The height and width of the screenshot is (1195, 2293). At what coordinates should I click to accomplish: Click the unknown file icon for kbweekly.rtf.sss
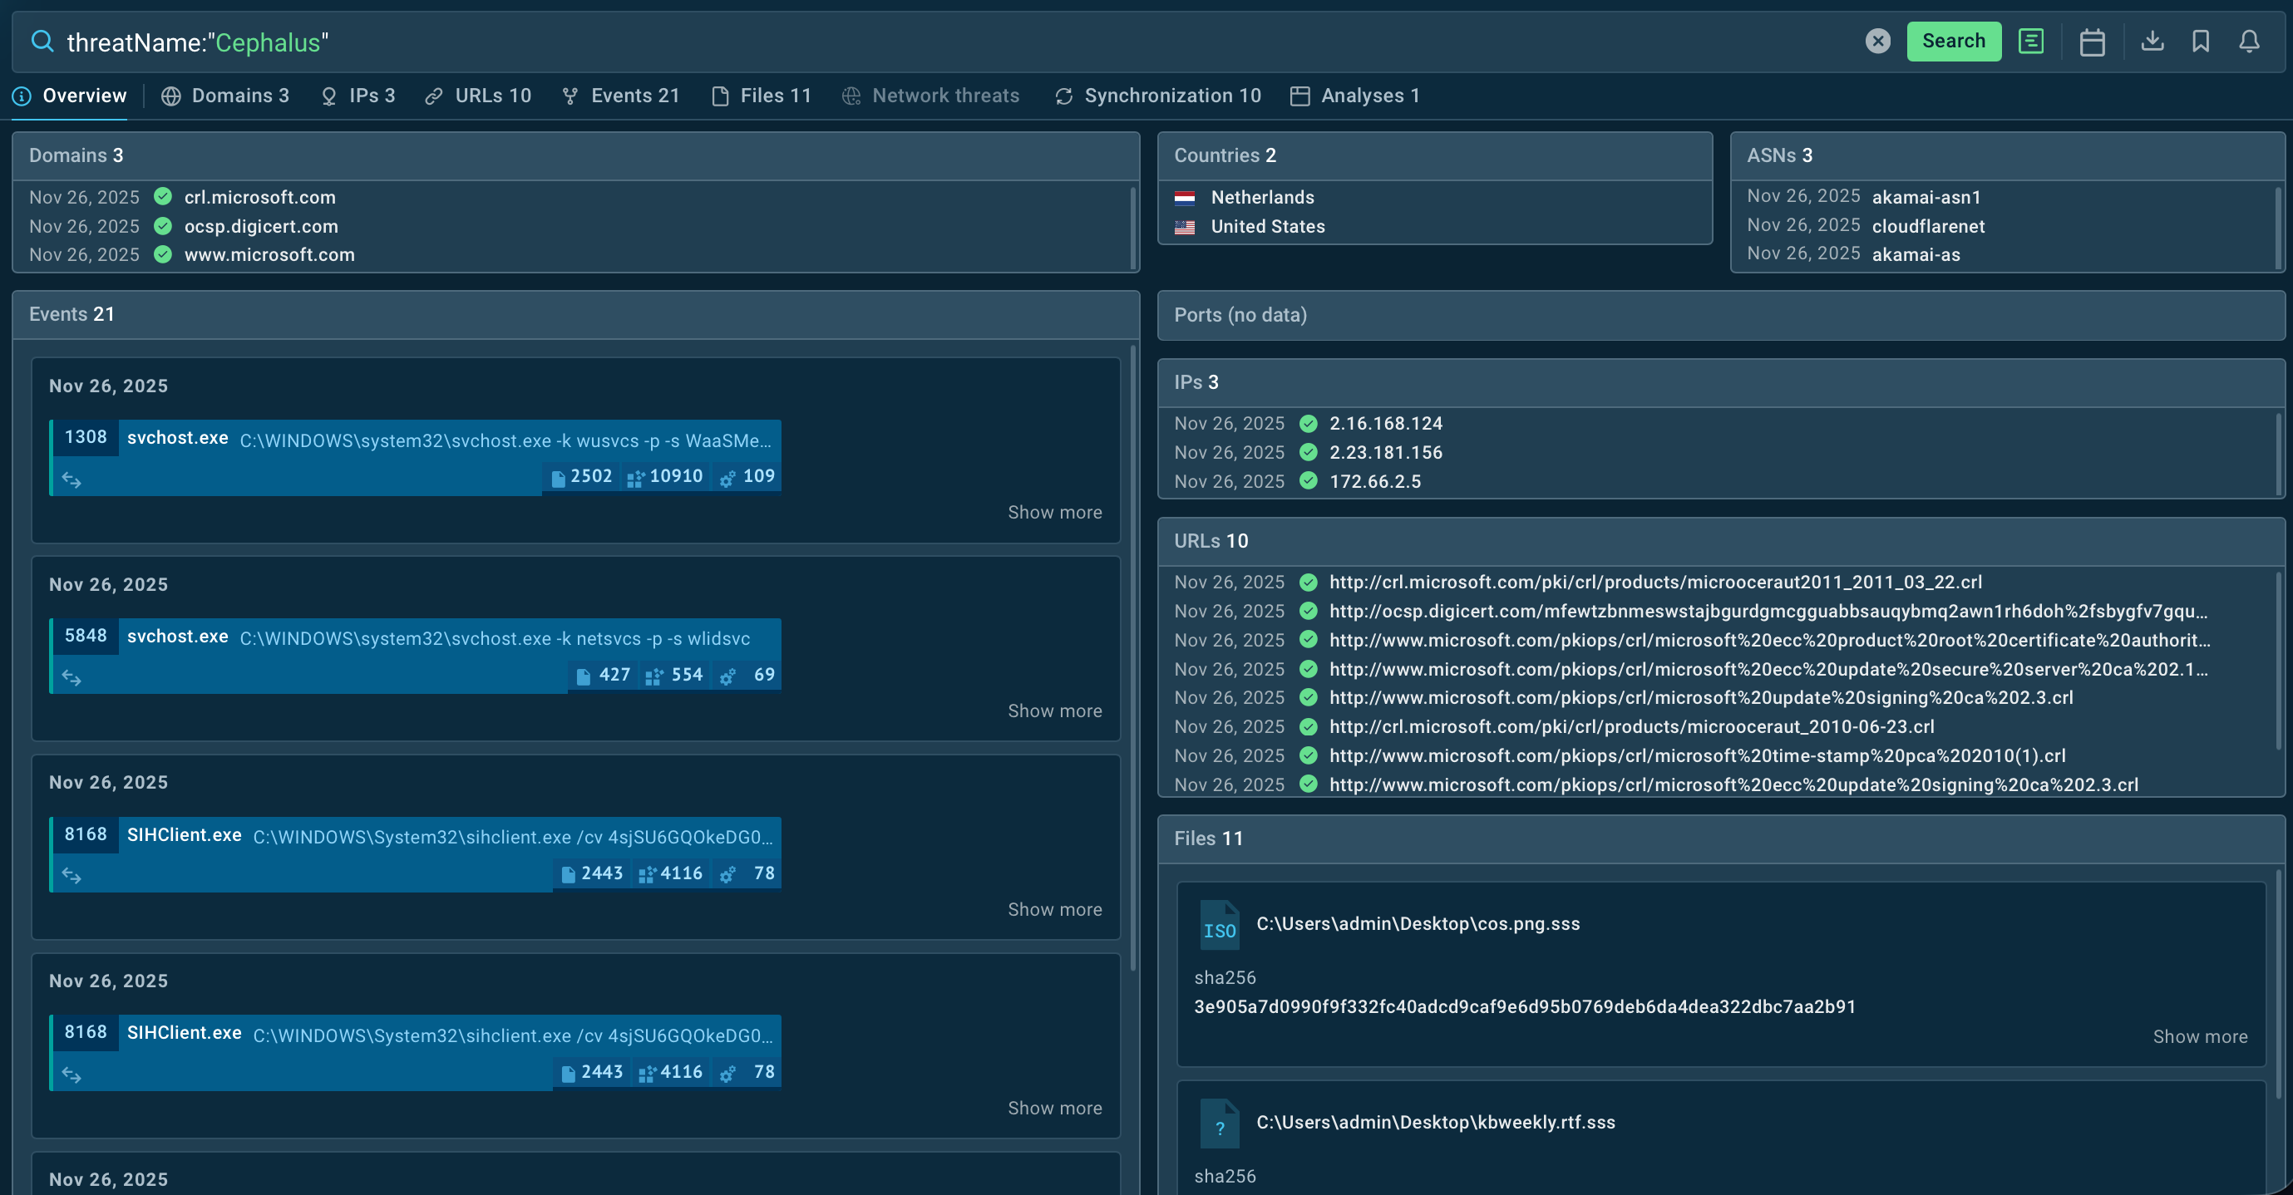coord(1219,1124)
